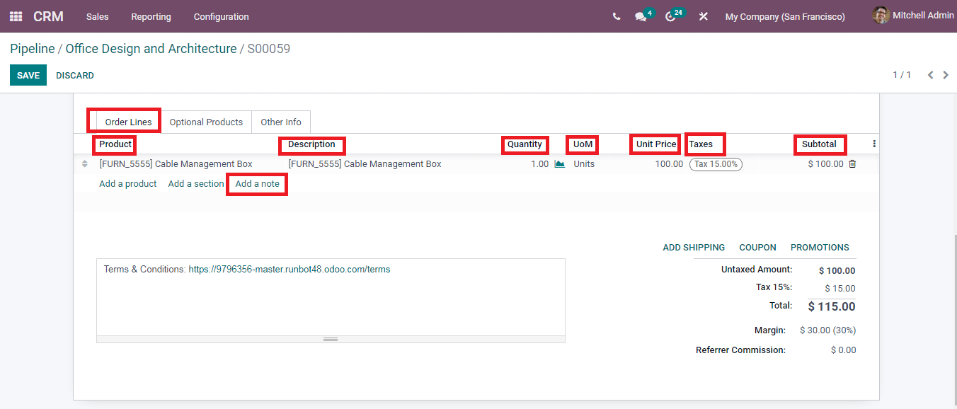This screenshot has width=957, height=409.
Task: Click the phone call icon
Action: tap(617, 16)
